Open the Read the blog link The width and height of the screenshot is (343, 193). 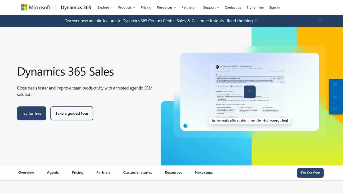[240, 21]
